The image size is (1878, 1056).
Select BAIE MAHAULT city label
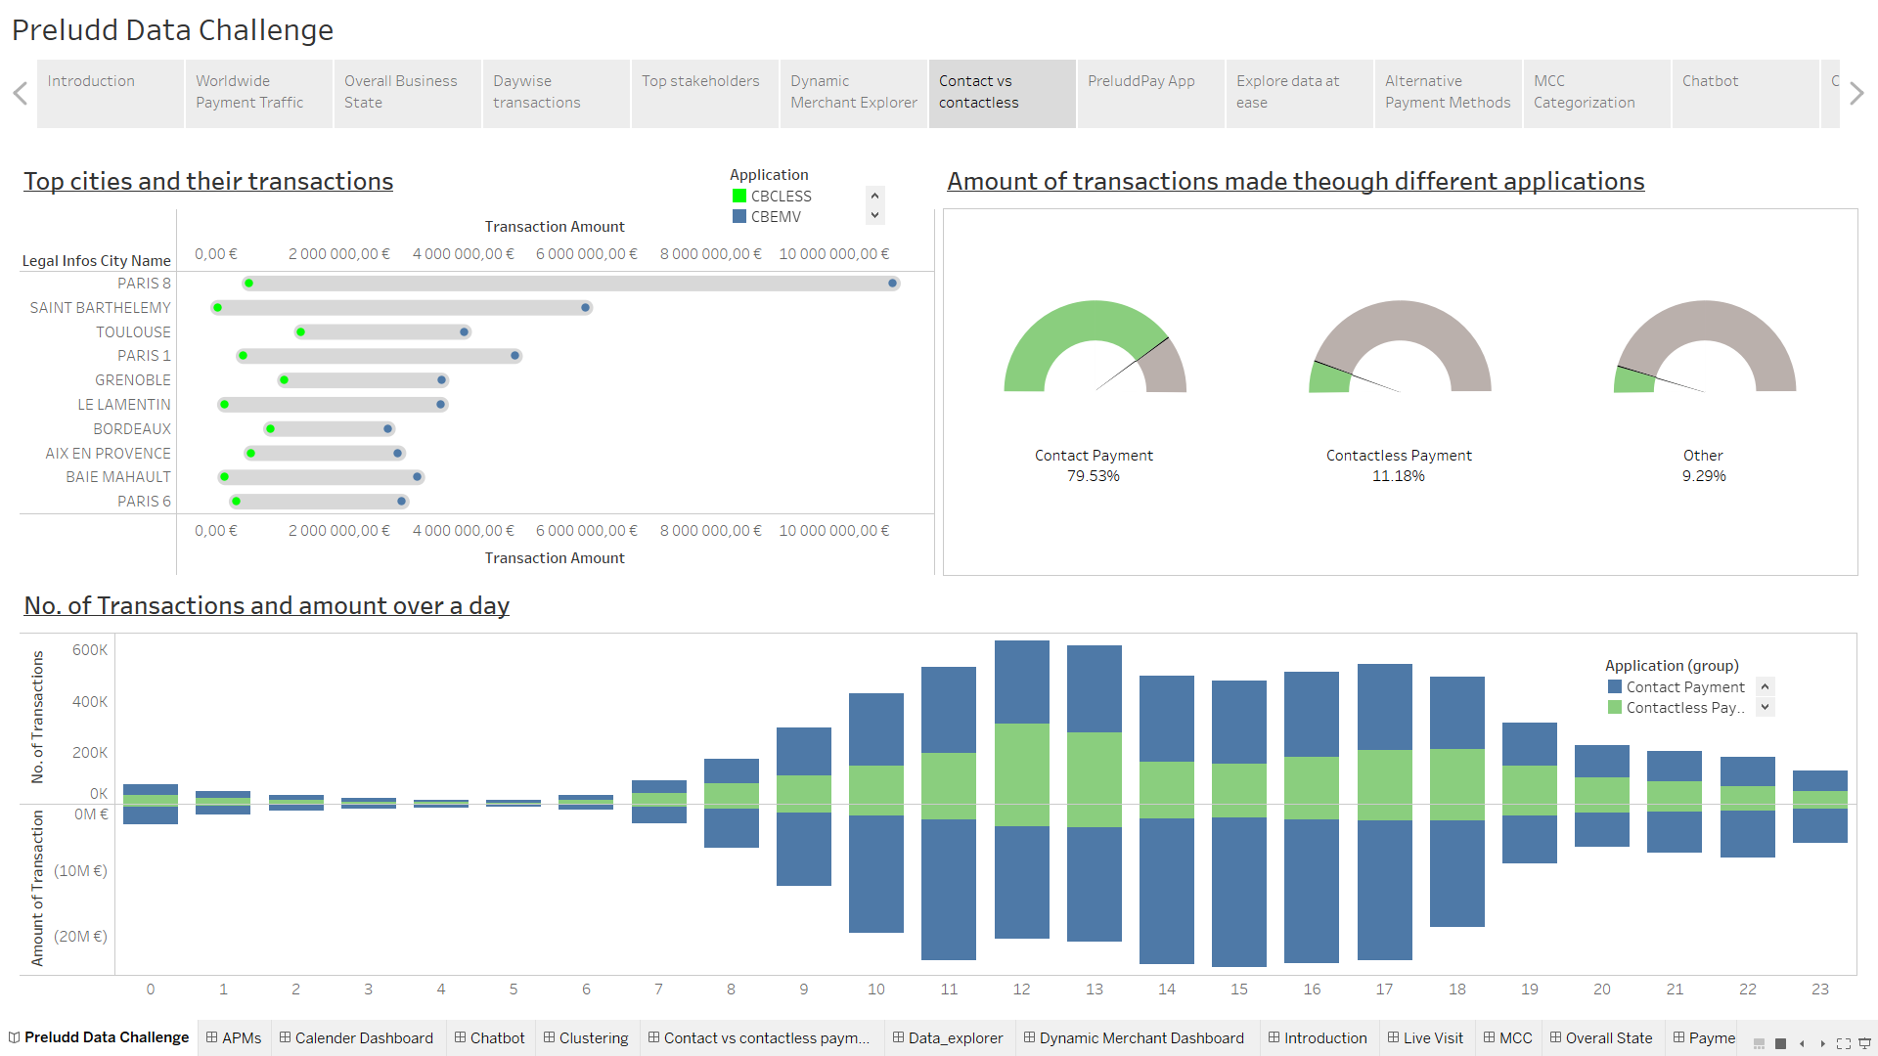tap(118, 476)
